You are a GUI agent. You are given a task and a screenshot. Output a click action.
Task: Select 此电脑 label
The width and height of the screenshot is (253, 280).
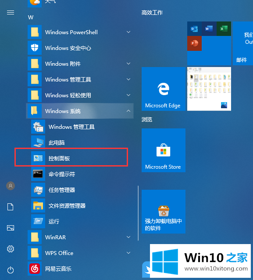pos(57,142)
